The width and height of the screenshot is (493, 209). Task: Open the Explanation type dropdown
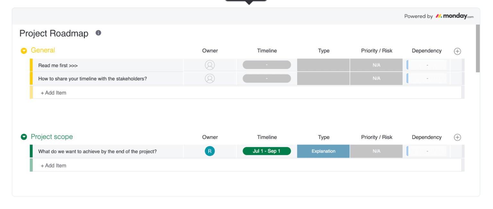pos(323,151)
